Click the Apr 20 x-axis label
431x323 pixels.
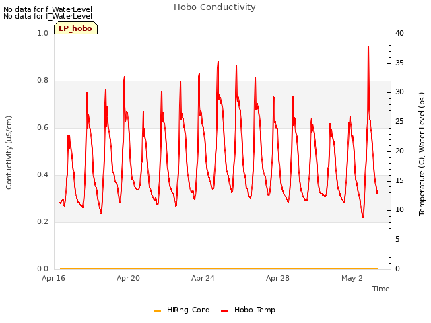click(128, 278)
